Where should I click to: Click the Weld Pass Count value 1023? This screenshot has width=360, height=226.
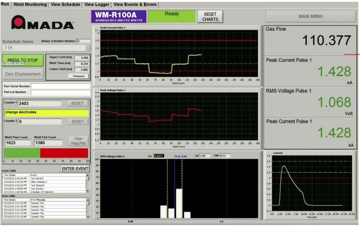pos(18,143)
